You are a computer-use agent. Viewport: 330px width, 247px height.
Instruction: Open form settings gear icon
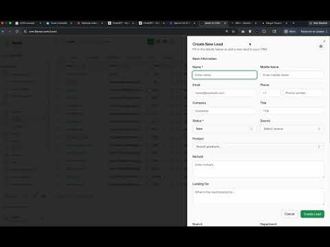pos(321,47)
